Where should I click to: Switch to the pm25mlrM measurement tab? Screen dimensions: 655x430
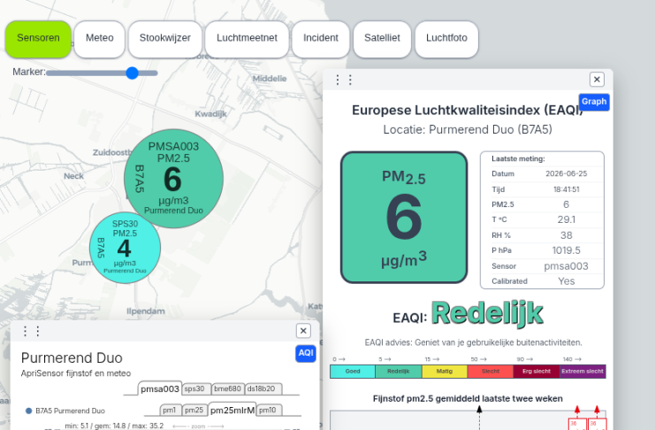click(x=232, y=411)
